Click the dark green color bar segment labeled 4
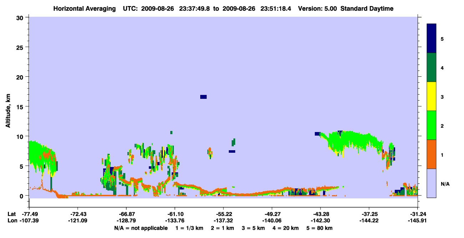Screen dimensions: 464x238 [432, 67]
